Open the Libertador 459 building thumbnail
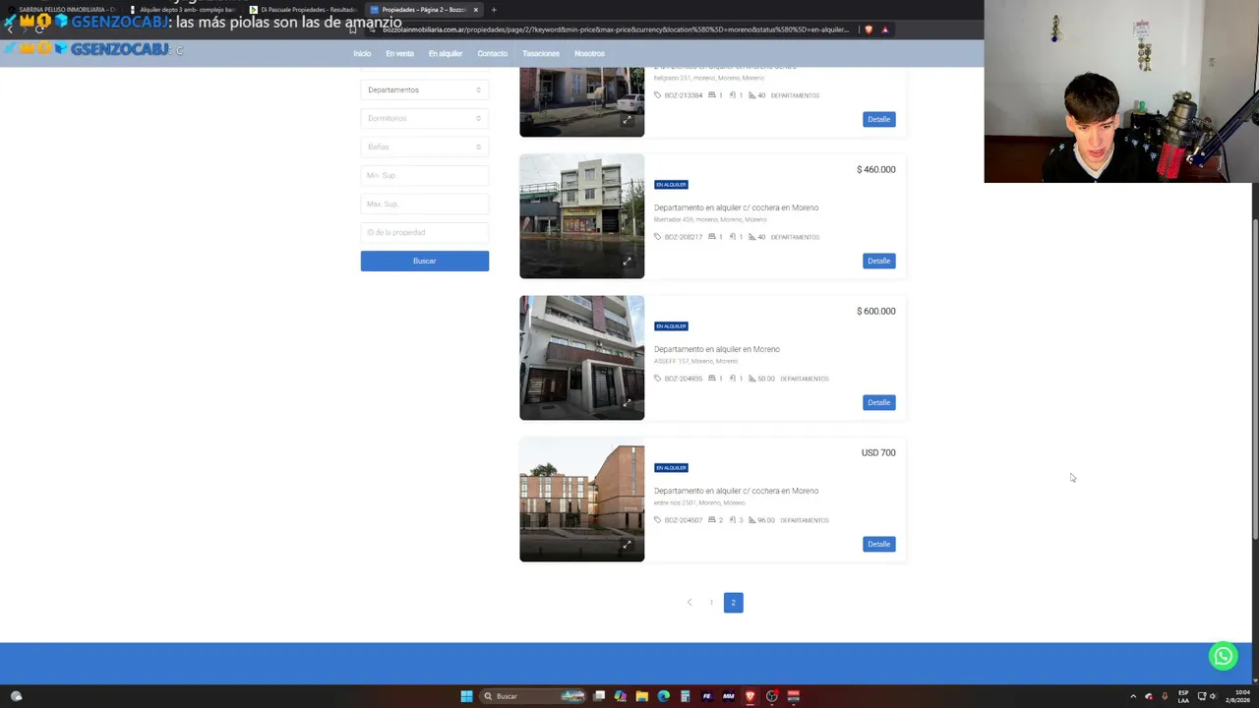The image size is (1259, 708). coord(581,216)
